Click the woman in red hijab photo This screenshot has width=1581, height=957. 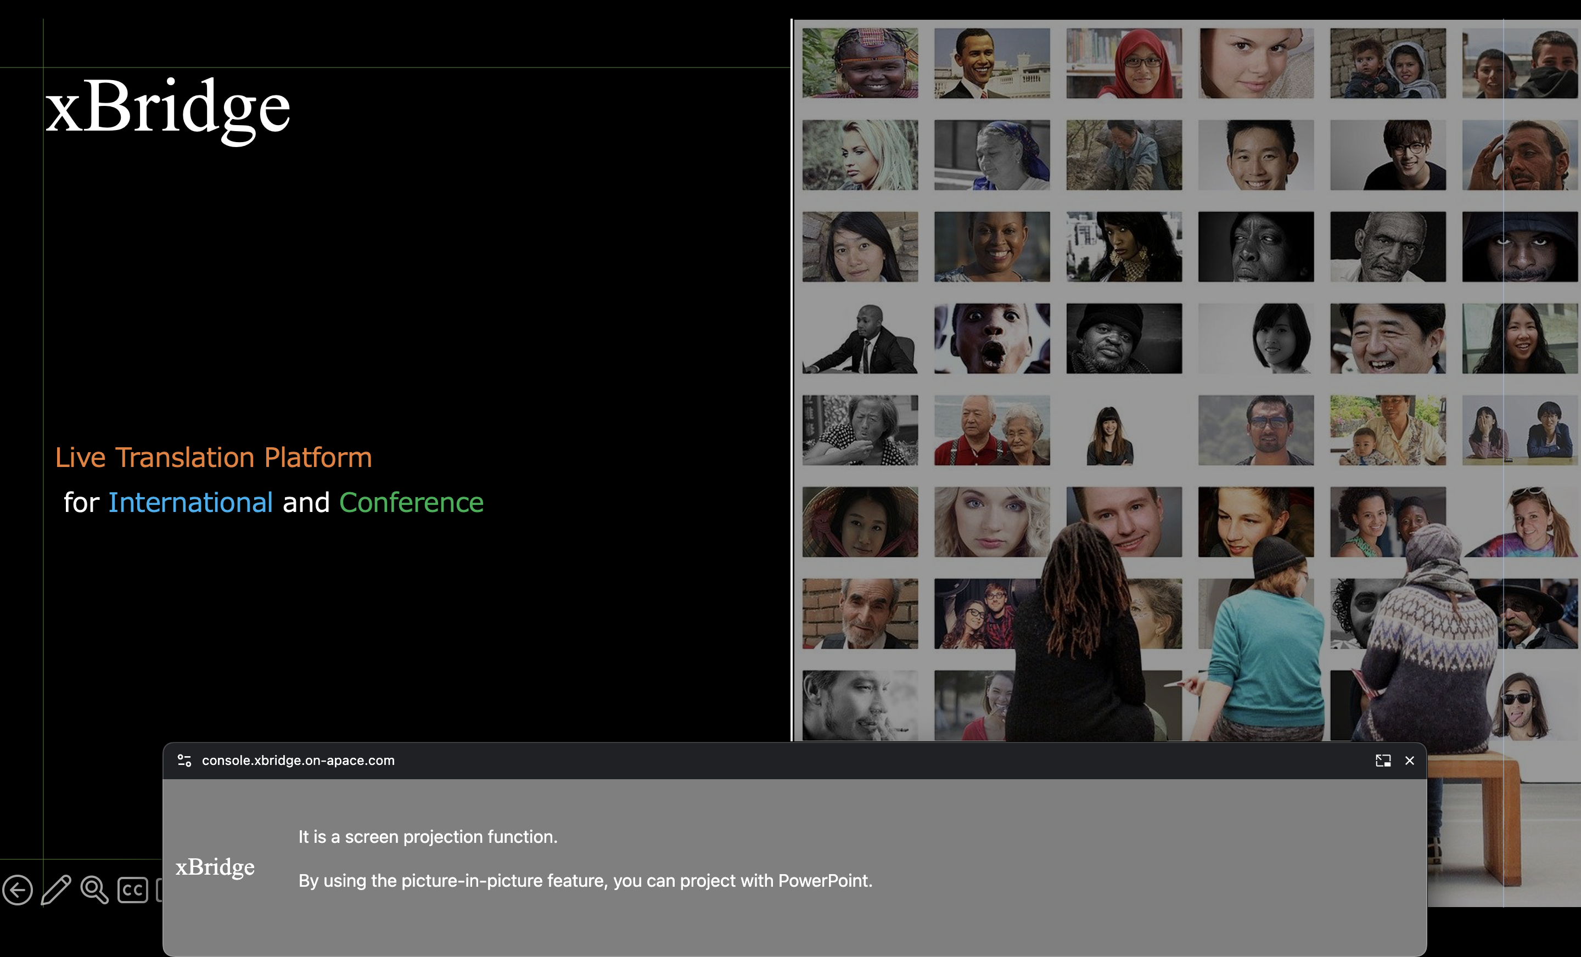tap(1124, 63)
